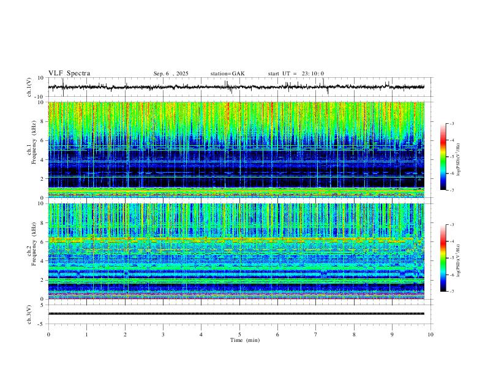Click inside the ch.2 spectrogram panel
This screenshot has height=375, width=485.
point(236,251)
